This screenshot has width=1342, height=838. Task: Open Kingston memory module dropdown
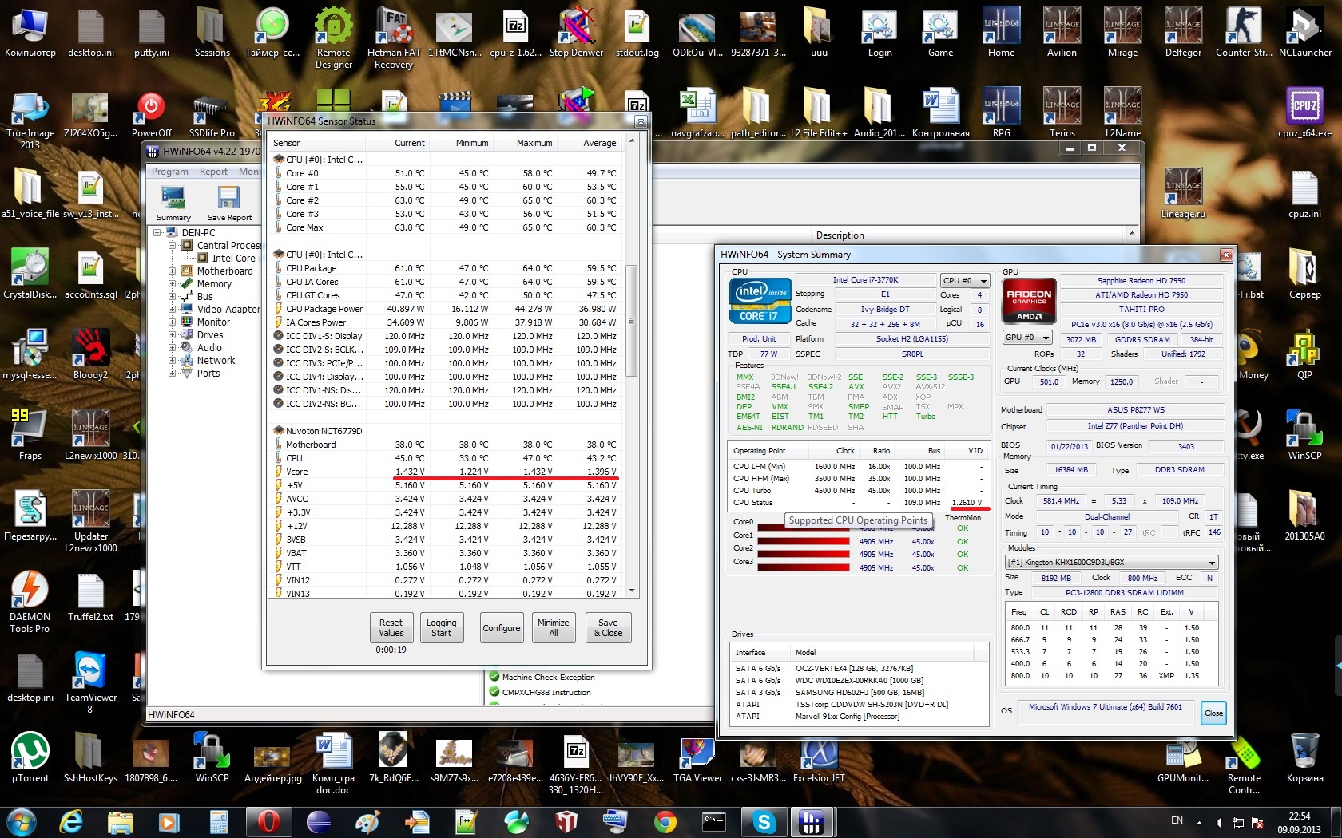click(x=1111, y=563)
